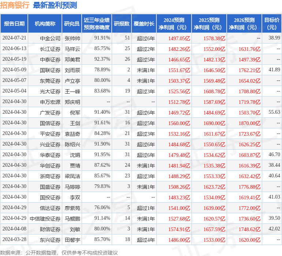This screenshot has height=256, width=282.
Task: Click researcher name 邓美君
Action: tap(72, 60)
